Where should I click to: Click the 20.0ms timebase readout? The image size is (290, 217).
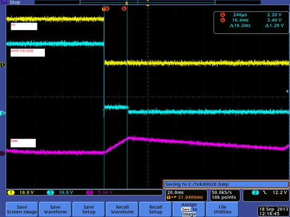(x=176, y=192)
